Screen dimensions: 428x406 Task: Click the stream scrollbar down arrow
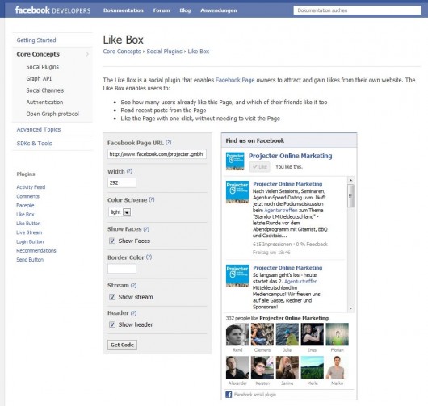pos(350,308)
